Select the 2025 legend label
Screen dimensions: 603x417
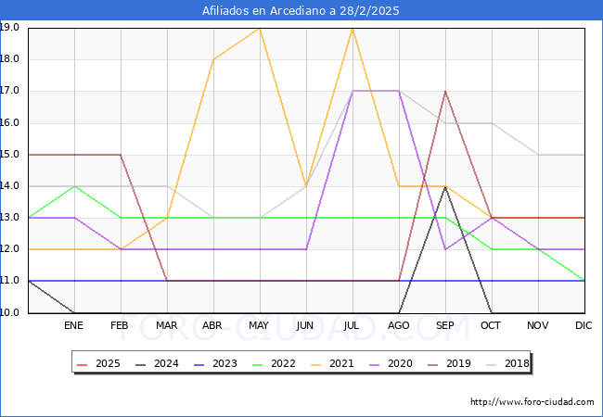(108, 363)
